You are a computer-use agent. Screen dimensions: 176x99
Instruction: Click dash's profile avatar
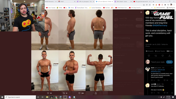pyautogui.click(x=147, y=69)
